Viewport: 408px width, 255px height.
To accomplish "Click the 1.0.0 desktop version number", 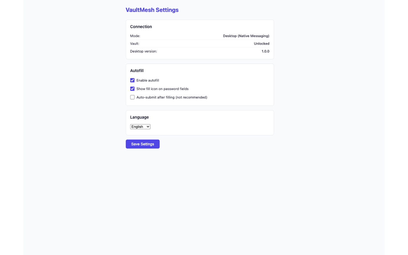I will click(266, 51).
